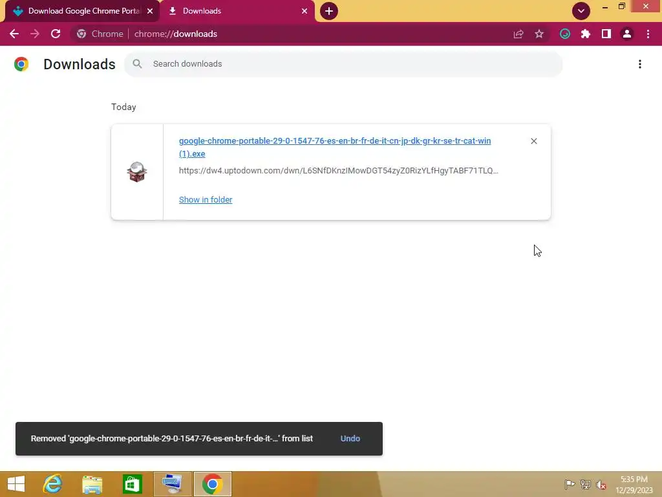662x497 pixels.
Task: Click the Chrome taskbar icon
Action: (212, 484)
